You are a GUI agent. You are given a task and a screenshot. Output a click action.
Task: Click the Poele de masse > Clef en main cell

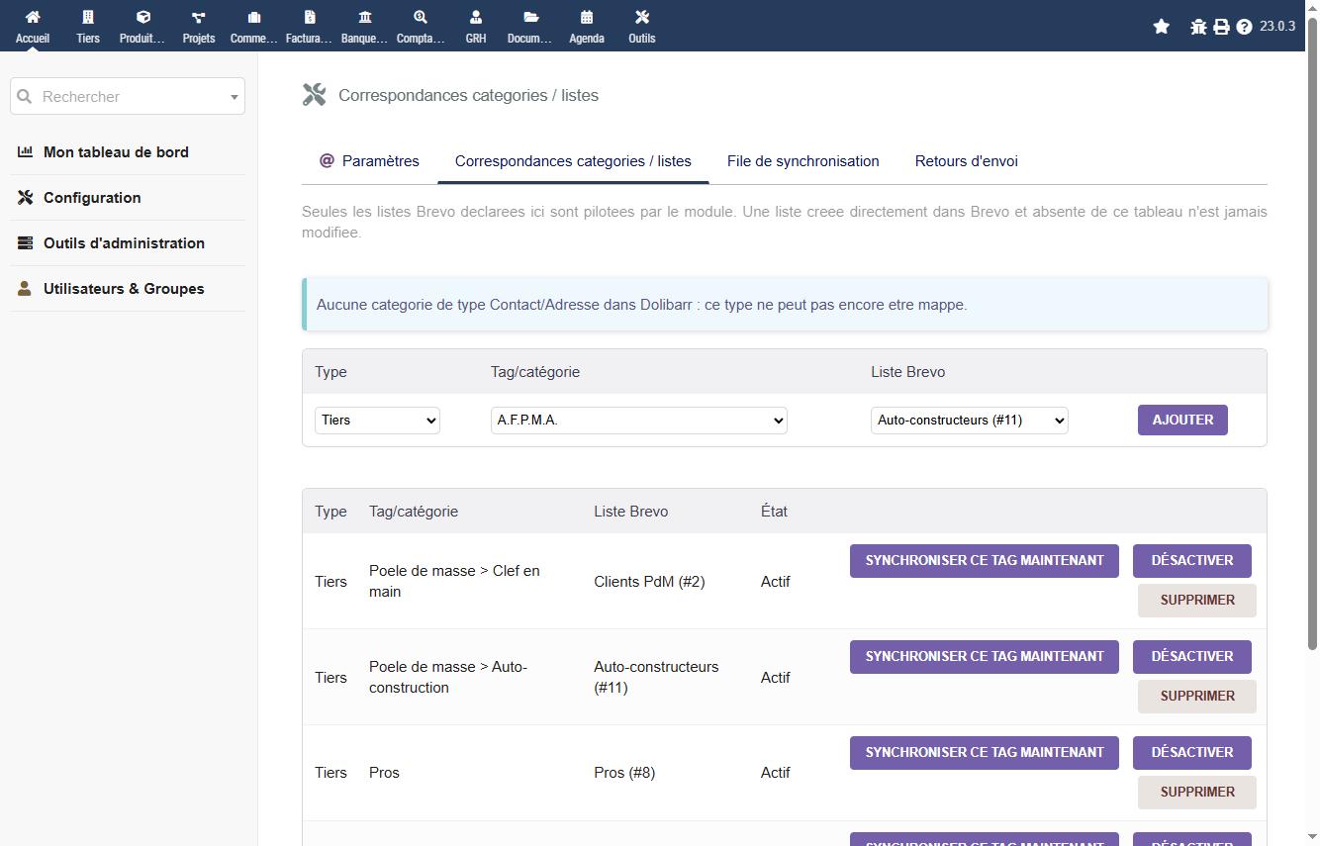point(454,582)
